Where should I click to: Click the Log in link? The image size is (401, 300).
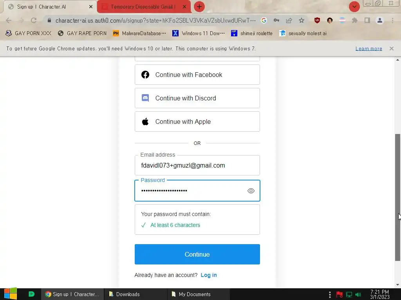click(x=209, y=275)
